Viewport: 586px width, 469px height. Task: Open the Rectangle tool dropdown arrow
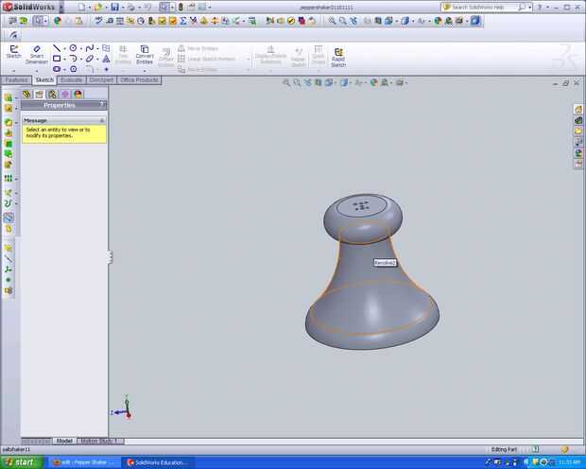point(64,59)
